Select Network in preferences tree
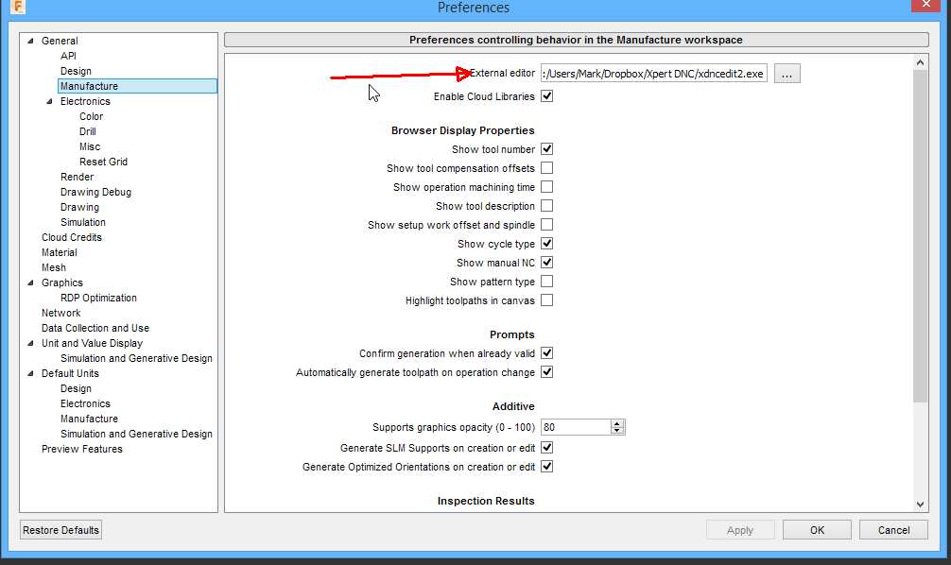The width and height of the screenshot is (951, 565). [x=61, y=314]
